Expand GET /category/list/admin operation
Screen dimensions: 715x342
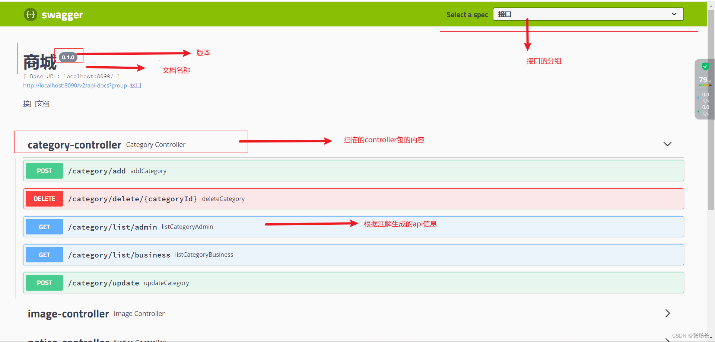353,227
